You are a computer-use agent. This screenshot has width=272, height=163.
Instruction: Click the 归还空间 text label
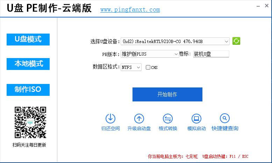pyautogui.click(x=110, y=128)
